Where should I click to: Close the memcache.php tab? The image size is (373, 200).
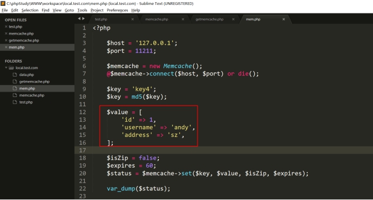(183, 19)
